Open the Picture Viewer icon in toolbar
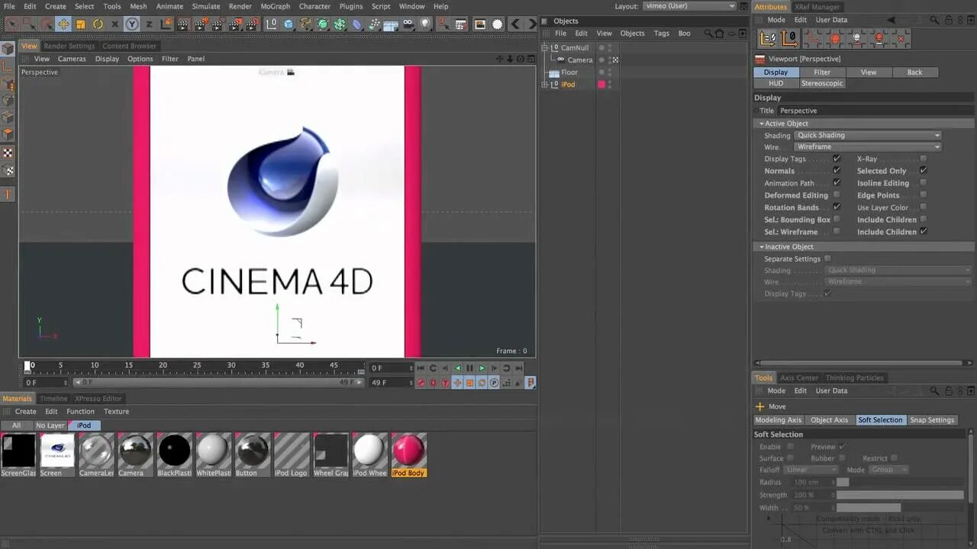This screenshot has height=549, width=977. coord(480,24)
